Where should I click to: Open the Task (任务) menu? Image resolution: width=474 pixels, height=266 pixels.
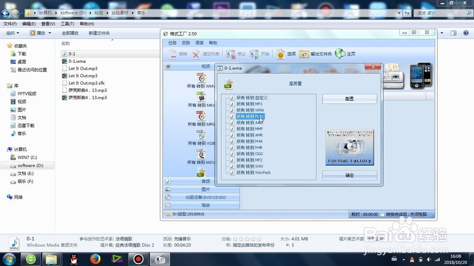[x=173, y=43]
